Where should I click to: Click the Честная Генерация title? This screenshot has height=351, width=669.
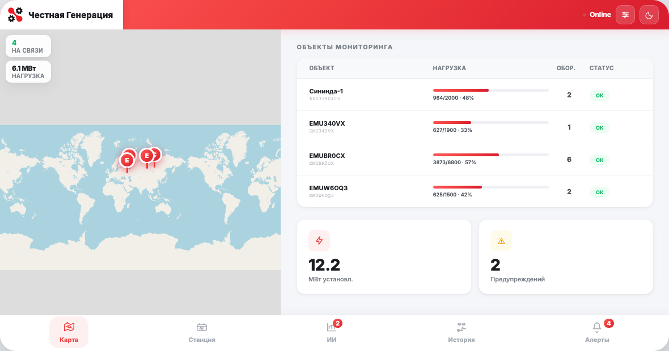(70, 15)
